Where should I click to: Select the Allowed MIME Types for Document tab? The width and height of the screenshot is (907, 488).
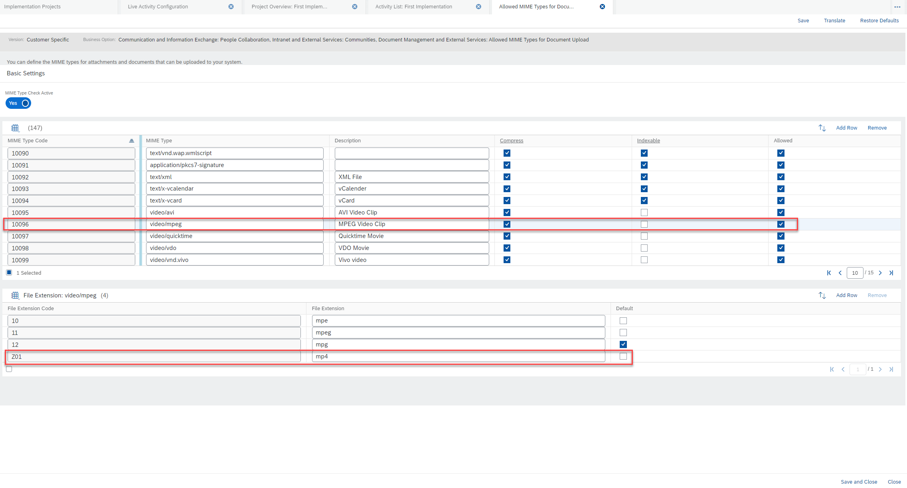pos(536,7)
